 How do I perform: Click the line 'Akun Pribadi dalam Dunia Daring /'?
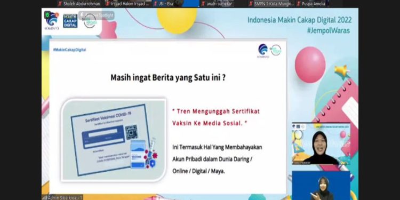212,159
